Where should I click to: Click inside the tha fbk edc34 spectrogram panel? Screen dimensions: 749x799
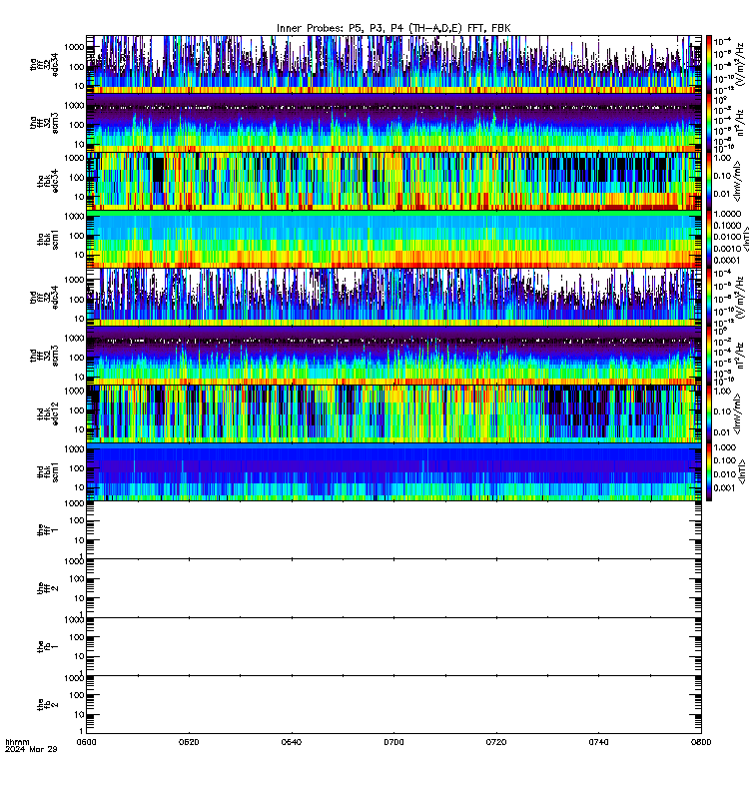pos(393,181)
